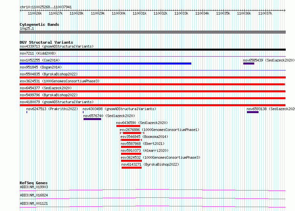
Task: Open nsv6585439 (Sedlazeck2020) label
Action: pos(269,60)
